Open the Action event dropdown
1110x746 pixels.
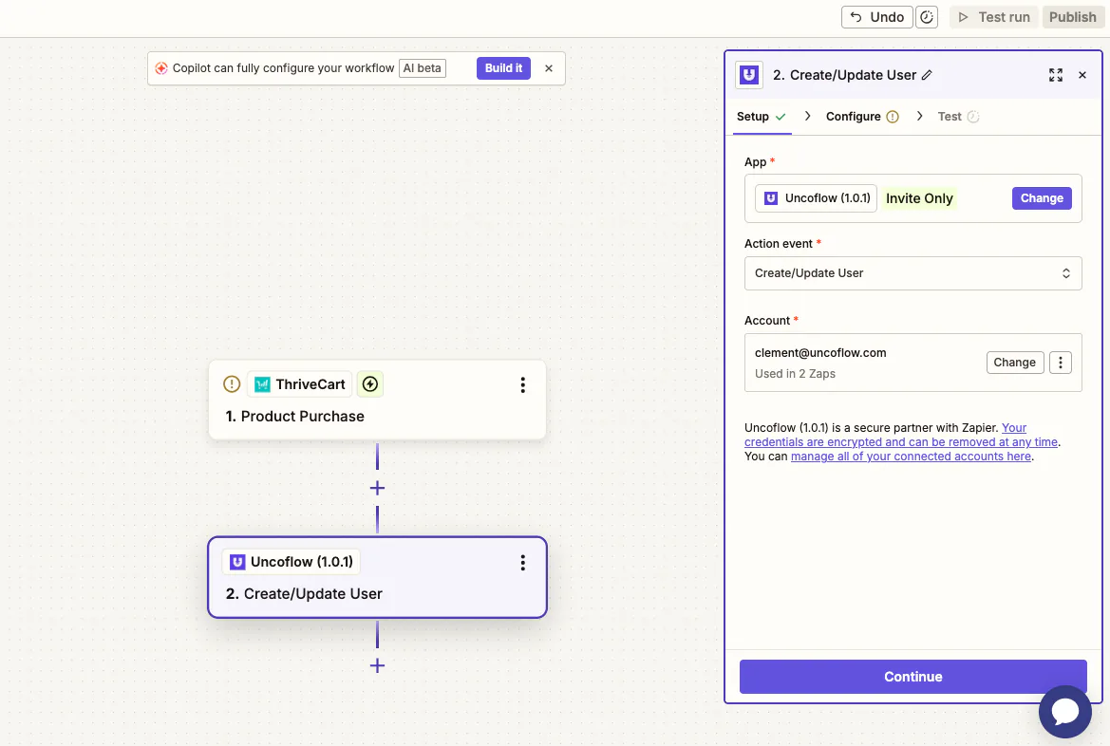(x=912, y=273)
